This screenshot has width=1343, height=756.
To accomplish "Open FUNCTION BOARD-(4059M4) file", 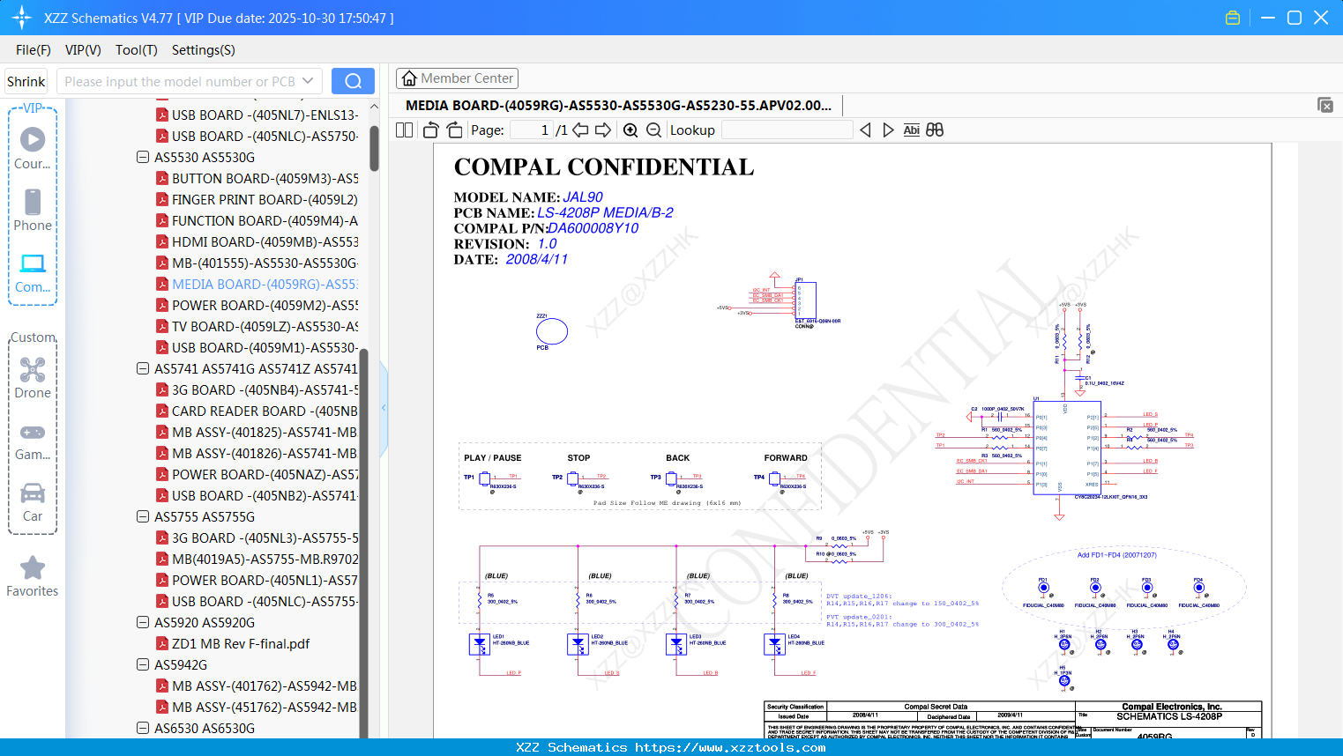I will pos(257,220).
